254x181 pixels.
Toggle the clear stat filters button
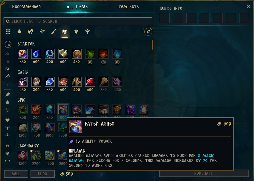point(8,44)
